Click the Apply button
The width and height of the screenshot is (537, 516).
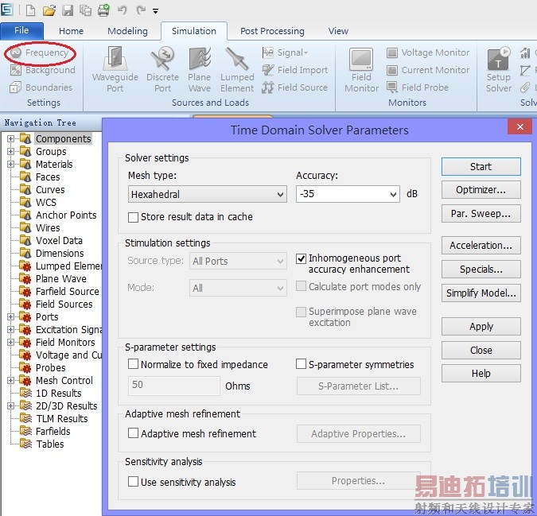tap(481, 327)
